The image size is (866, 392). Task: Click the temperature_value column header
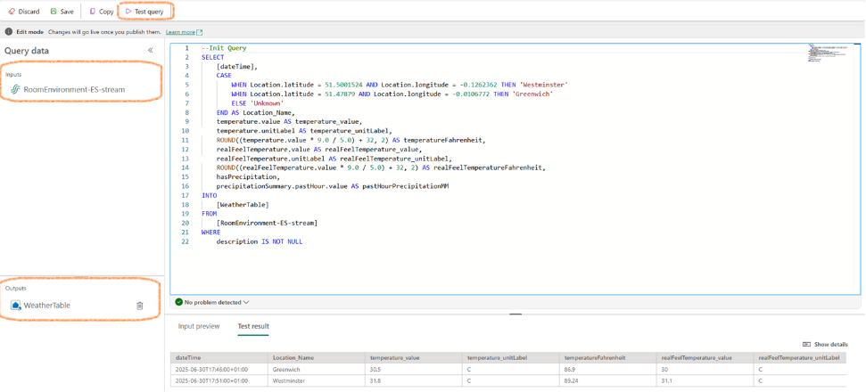coord(414,358)
